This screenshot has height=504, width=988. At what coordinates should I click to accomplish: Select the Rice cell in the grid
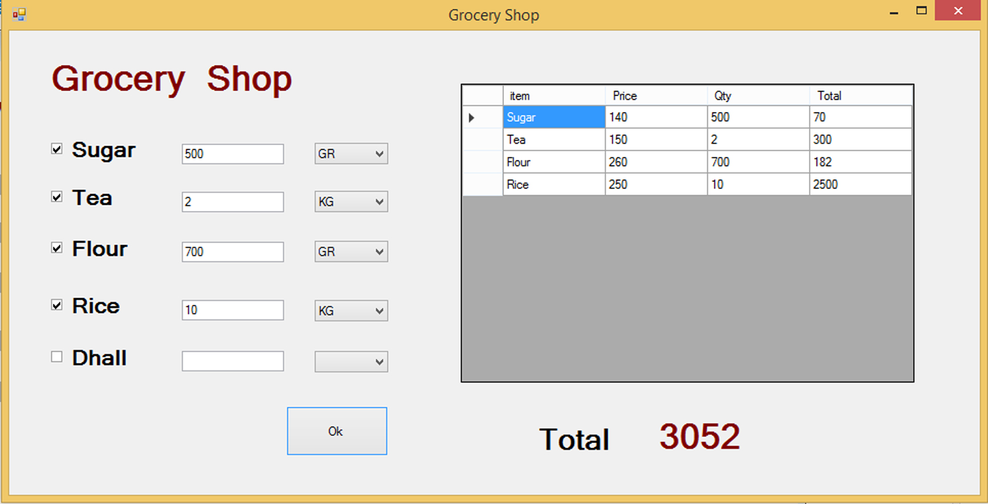[554, 184]
